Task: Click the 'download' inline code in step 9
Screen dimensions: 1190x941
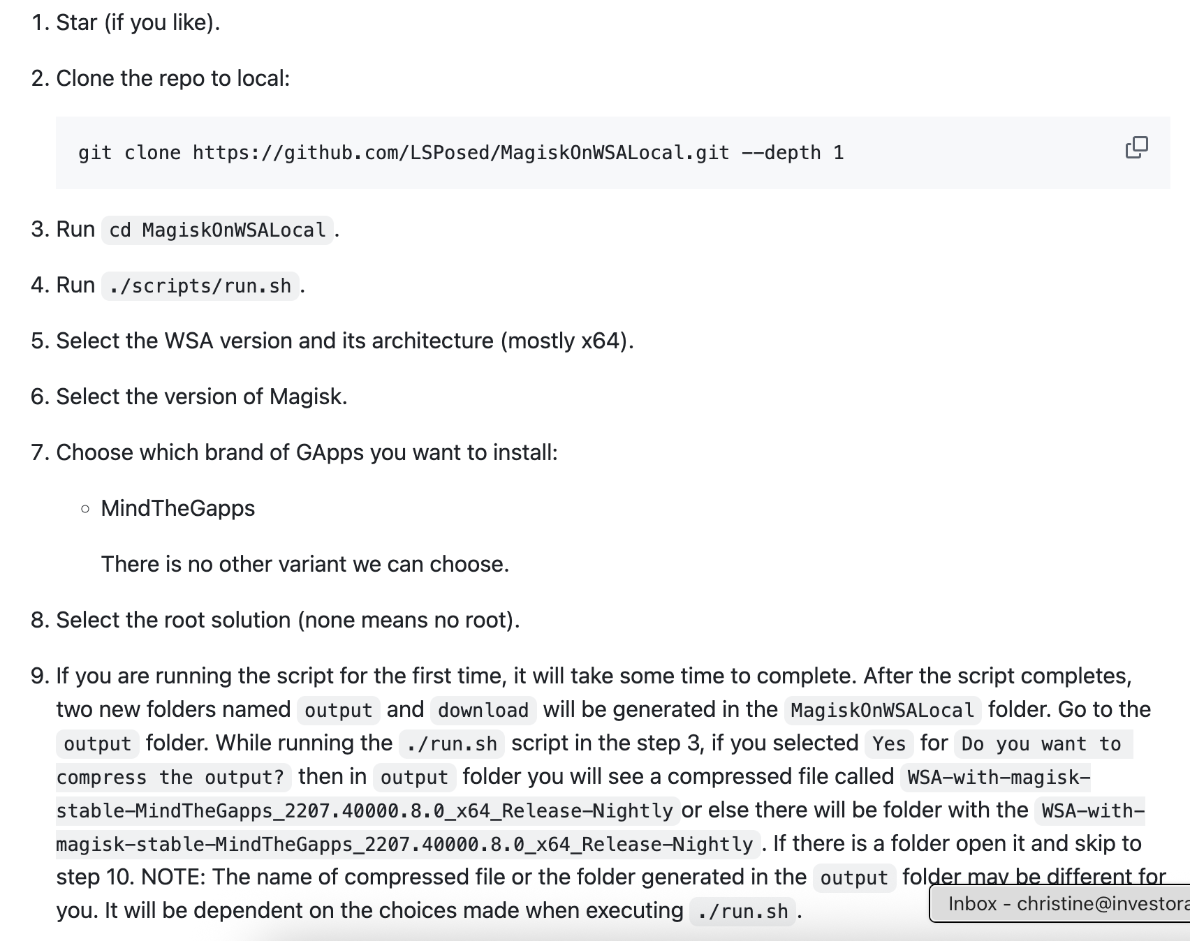Action: tap(483, 710)
